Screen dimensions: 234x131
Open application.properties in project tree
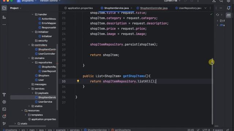(x=42, y=119)
